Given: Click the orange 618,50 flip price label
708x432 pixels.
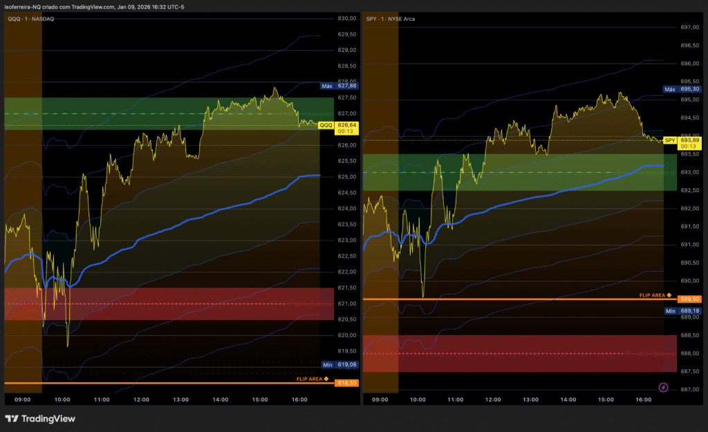Looking at the screenshot, I should tap(347, 383).
